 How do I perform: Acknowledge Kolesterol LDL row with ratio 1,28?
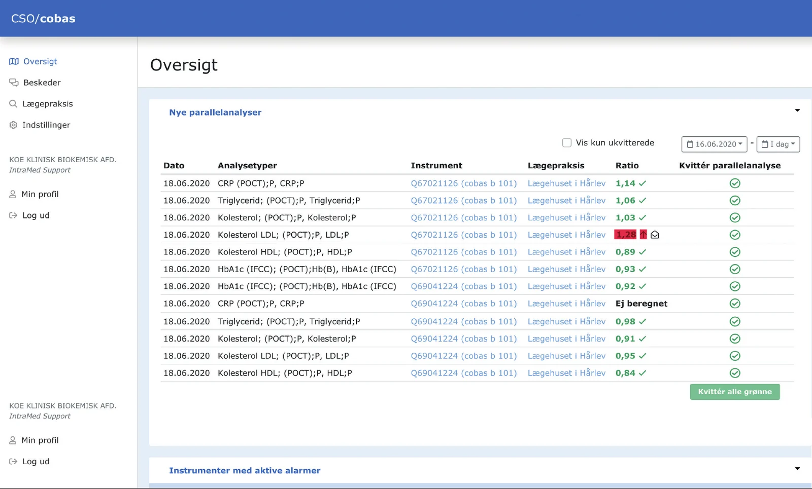[x=734, y=235]
